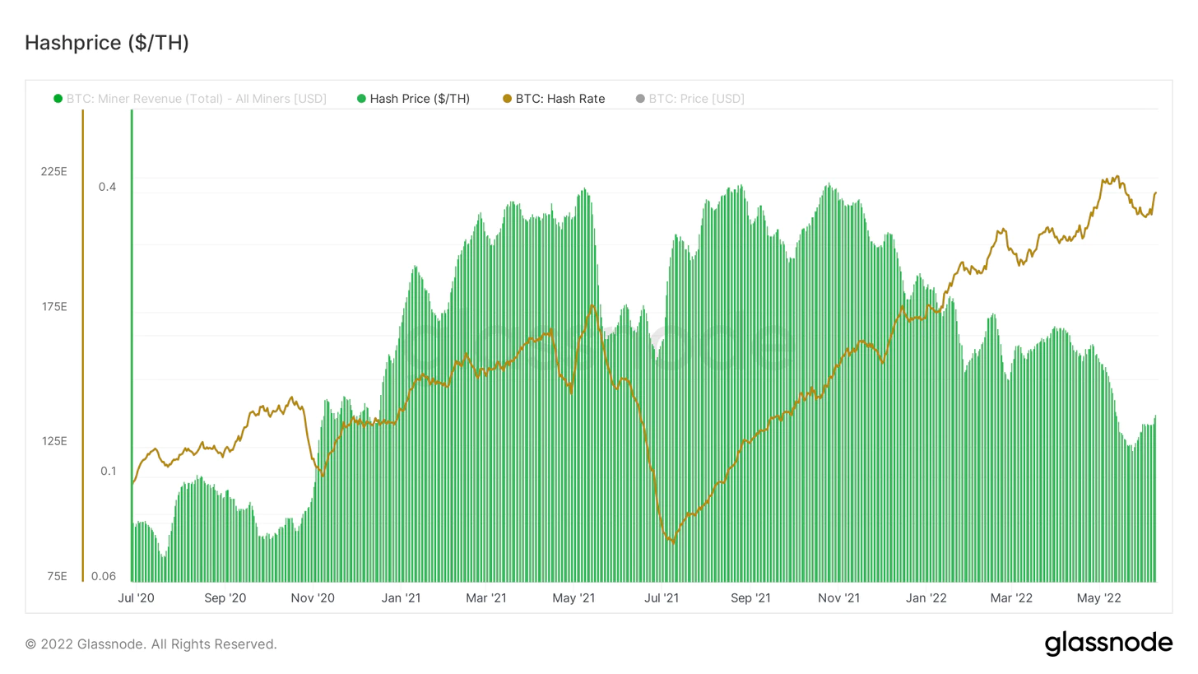Click the 75E hash rate axis value

(x=57, y=576)
